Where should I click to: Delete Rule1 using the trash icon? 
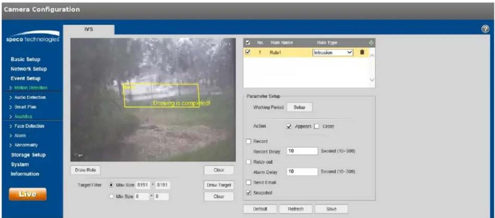(x=362, y=52)
